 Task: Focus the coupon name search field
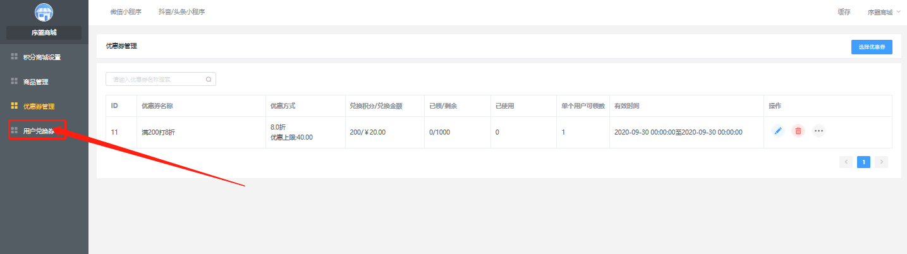click(161, 80)
